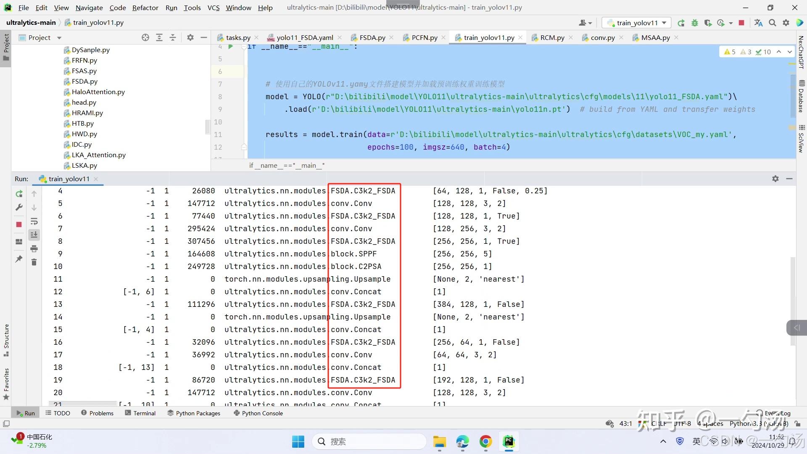Open the train_yolov11 run configuration dropdown
This screenshot has width=807, height=454.
point(636,23)
